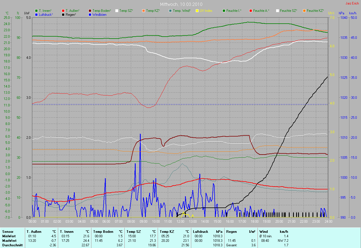Select the Feuchte KZ* legend label

click(315, 11)
